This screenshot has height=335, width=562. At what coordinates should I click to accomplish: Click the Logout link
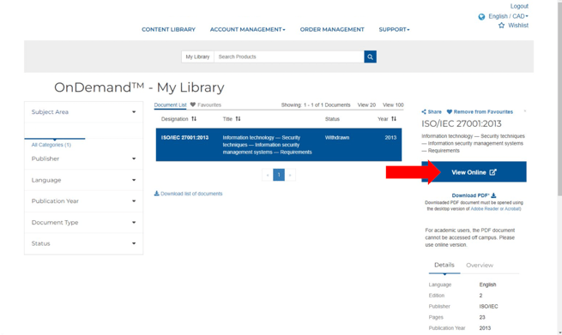click(519, 6)
